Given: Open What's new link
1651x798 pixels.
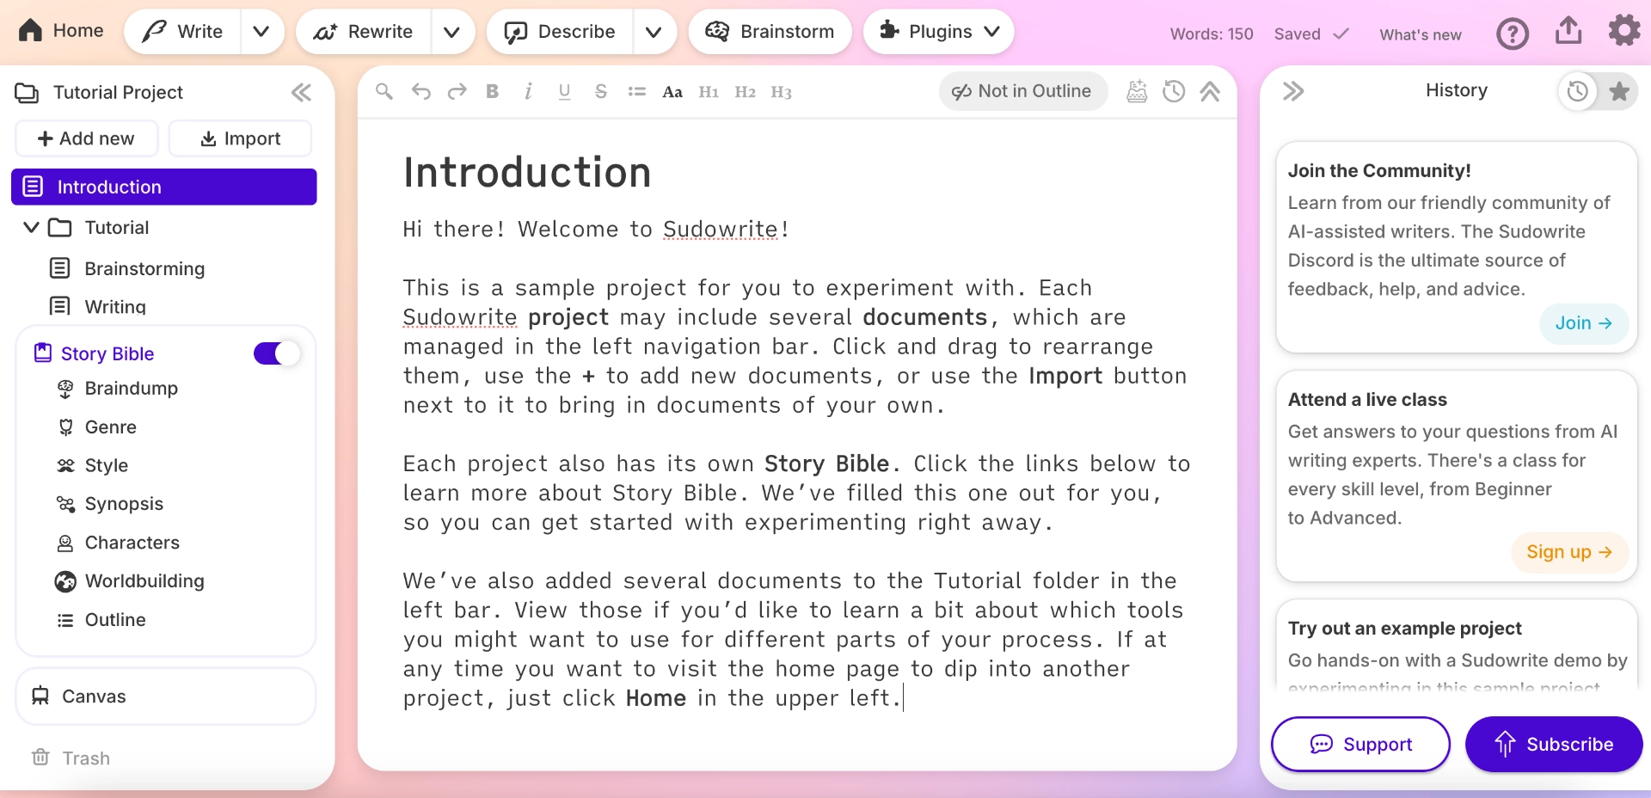Looking at the screenshot, I should (x=1421, y=34).
